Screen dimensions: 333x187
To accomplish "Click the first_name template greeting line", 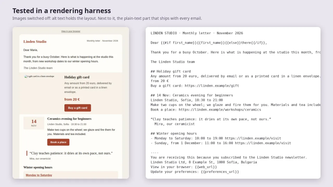I will point(209,43).
